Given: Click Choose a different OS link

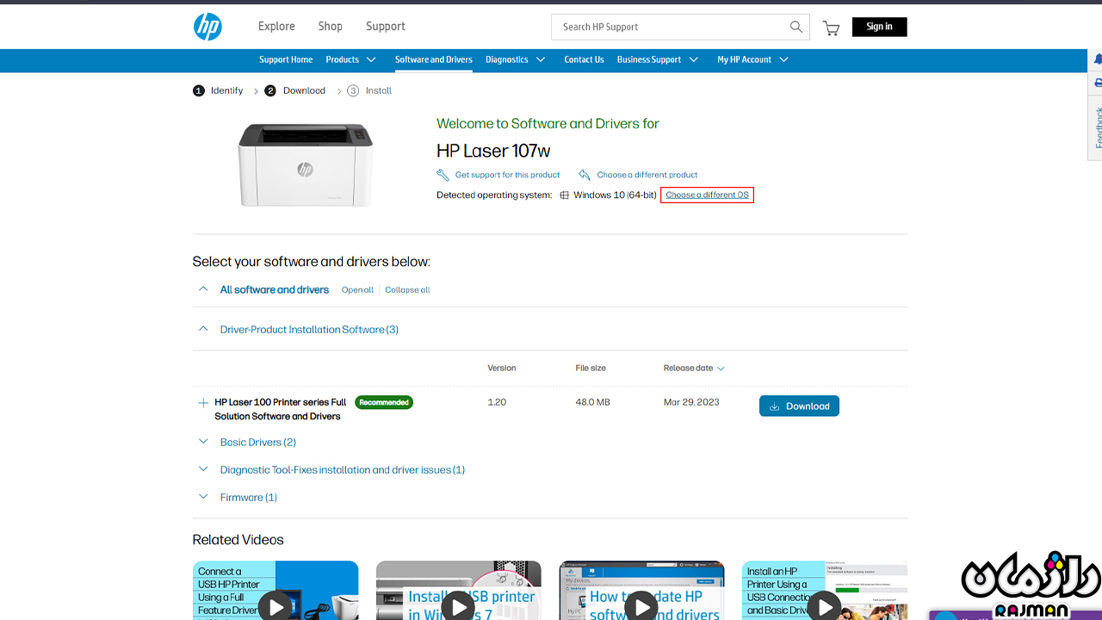Looking at the screenshot, I should [707, 195].
